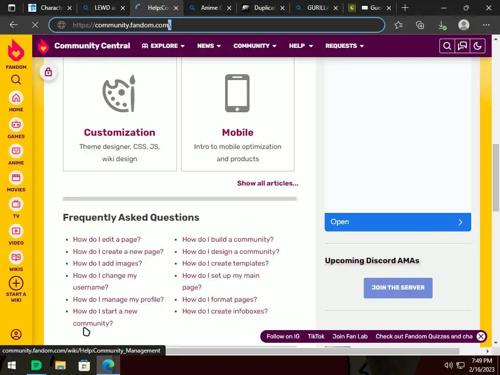This screenshot has height=375, width=500.
Task: Open the Mobile help heading link
Action: coord(238,132)
